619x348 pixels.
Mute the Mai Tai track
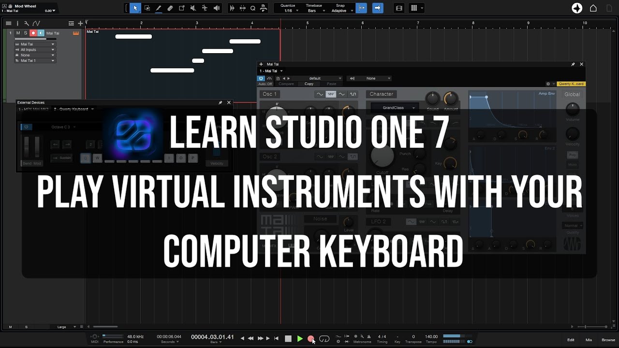[x=18, y=33]
